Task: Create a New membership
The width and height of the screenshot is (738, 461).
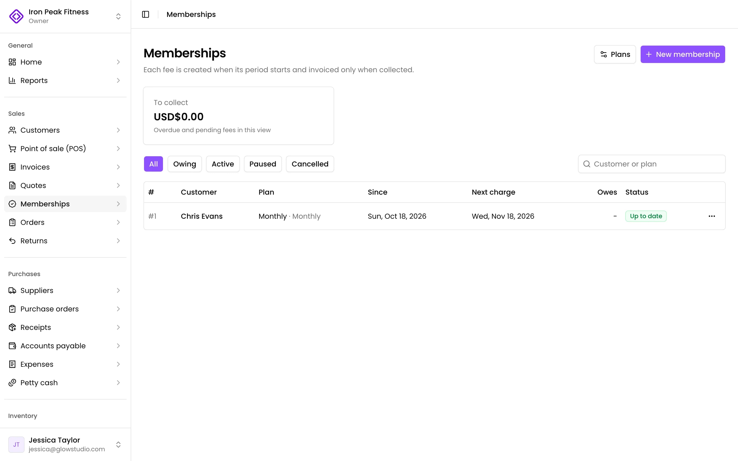Action: [x=682, y=54]
